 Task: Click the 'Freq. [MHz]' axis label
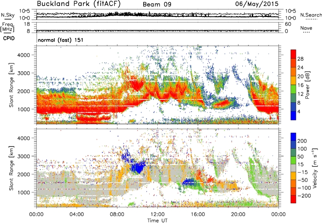(7, 27)
